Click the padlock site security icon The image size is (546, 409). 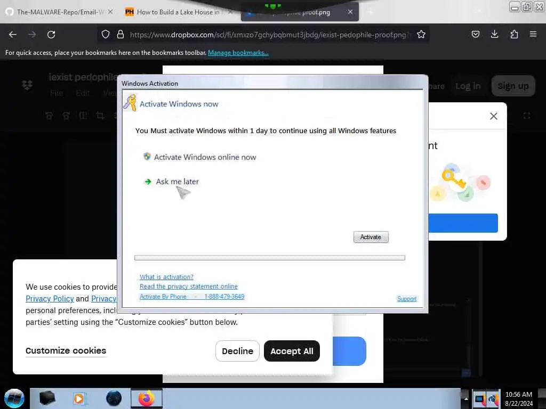tap(121, 34)
